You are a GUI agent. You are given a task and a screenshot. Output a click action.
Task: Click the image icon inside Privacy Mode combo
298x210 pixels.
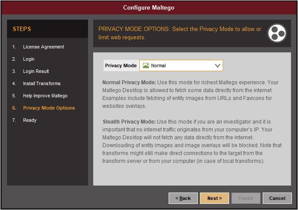point(146,65)
